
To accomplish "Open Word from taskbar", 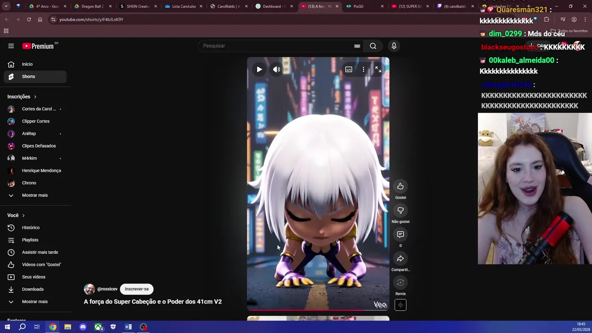I will 128,327.
